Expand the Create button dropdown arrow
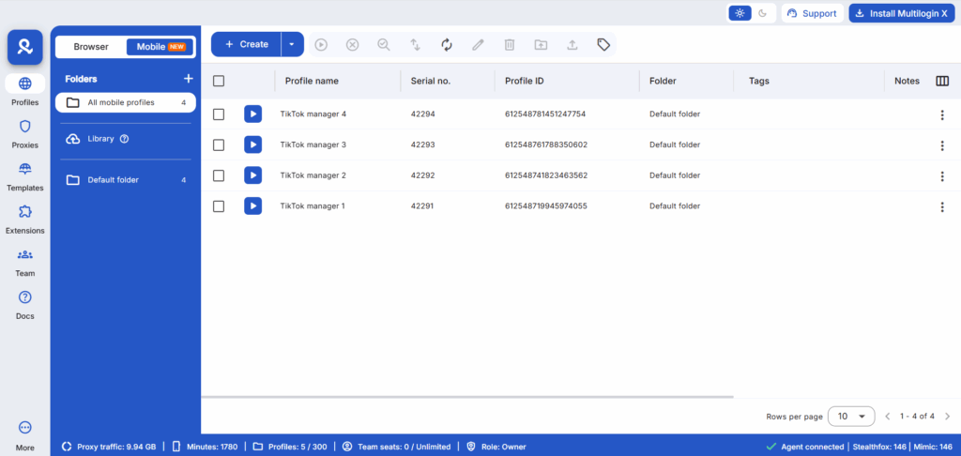Viewport: 961px width, 456px height. click(292, 44)
